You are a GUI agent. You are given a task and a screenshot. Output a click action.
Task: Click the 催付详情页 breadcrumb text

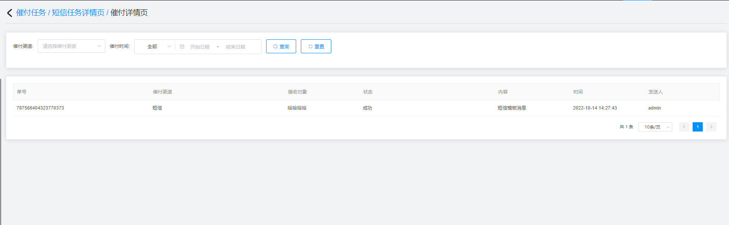129,13
